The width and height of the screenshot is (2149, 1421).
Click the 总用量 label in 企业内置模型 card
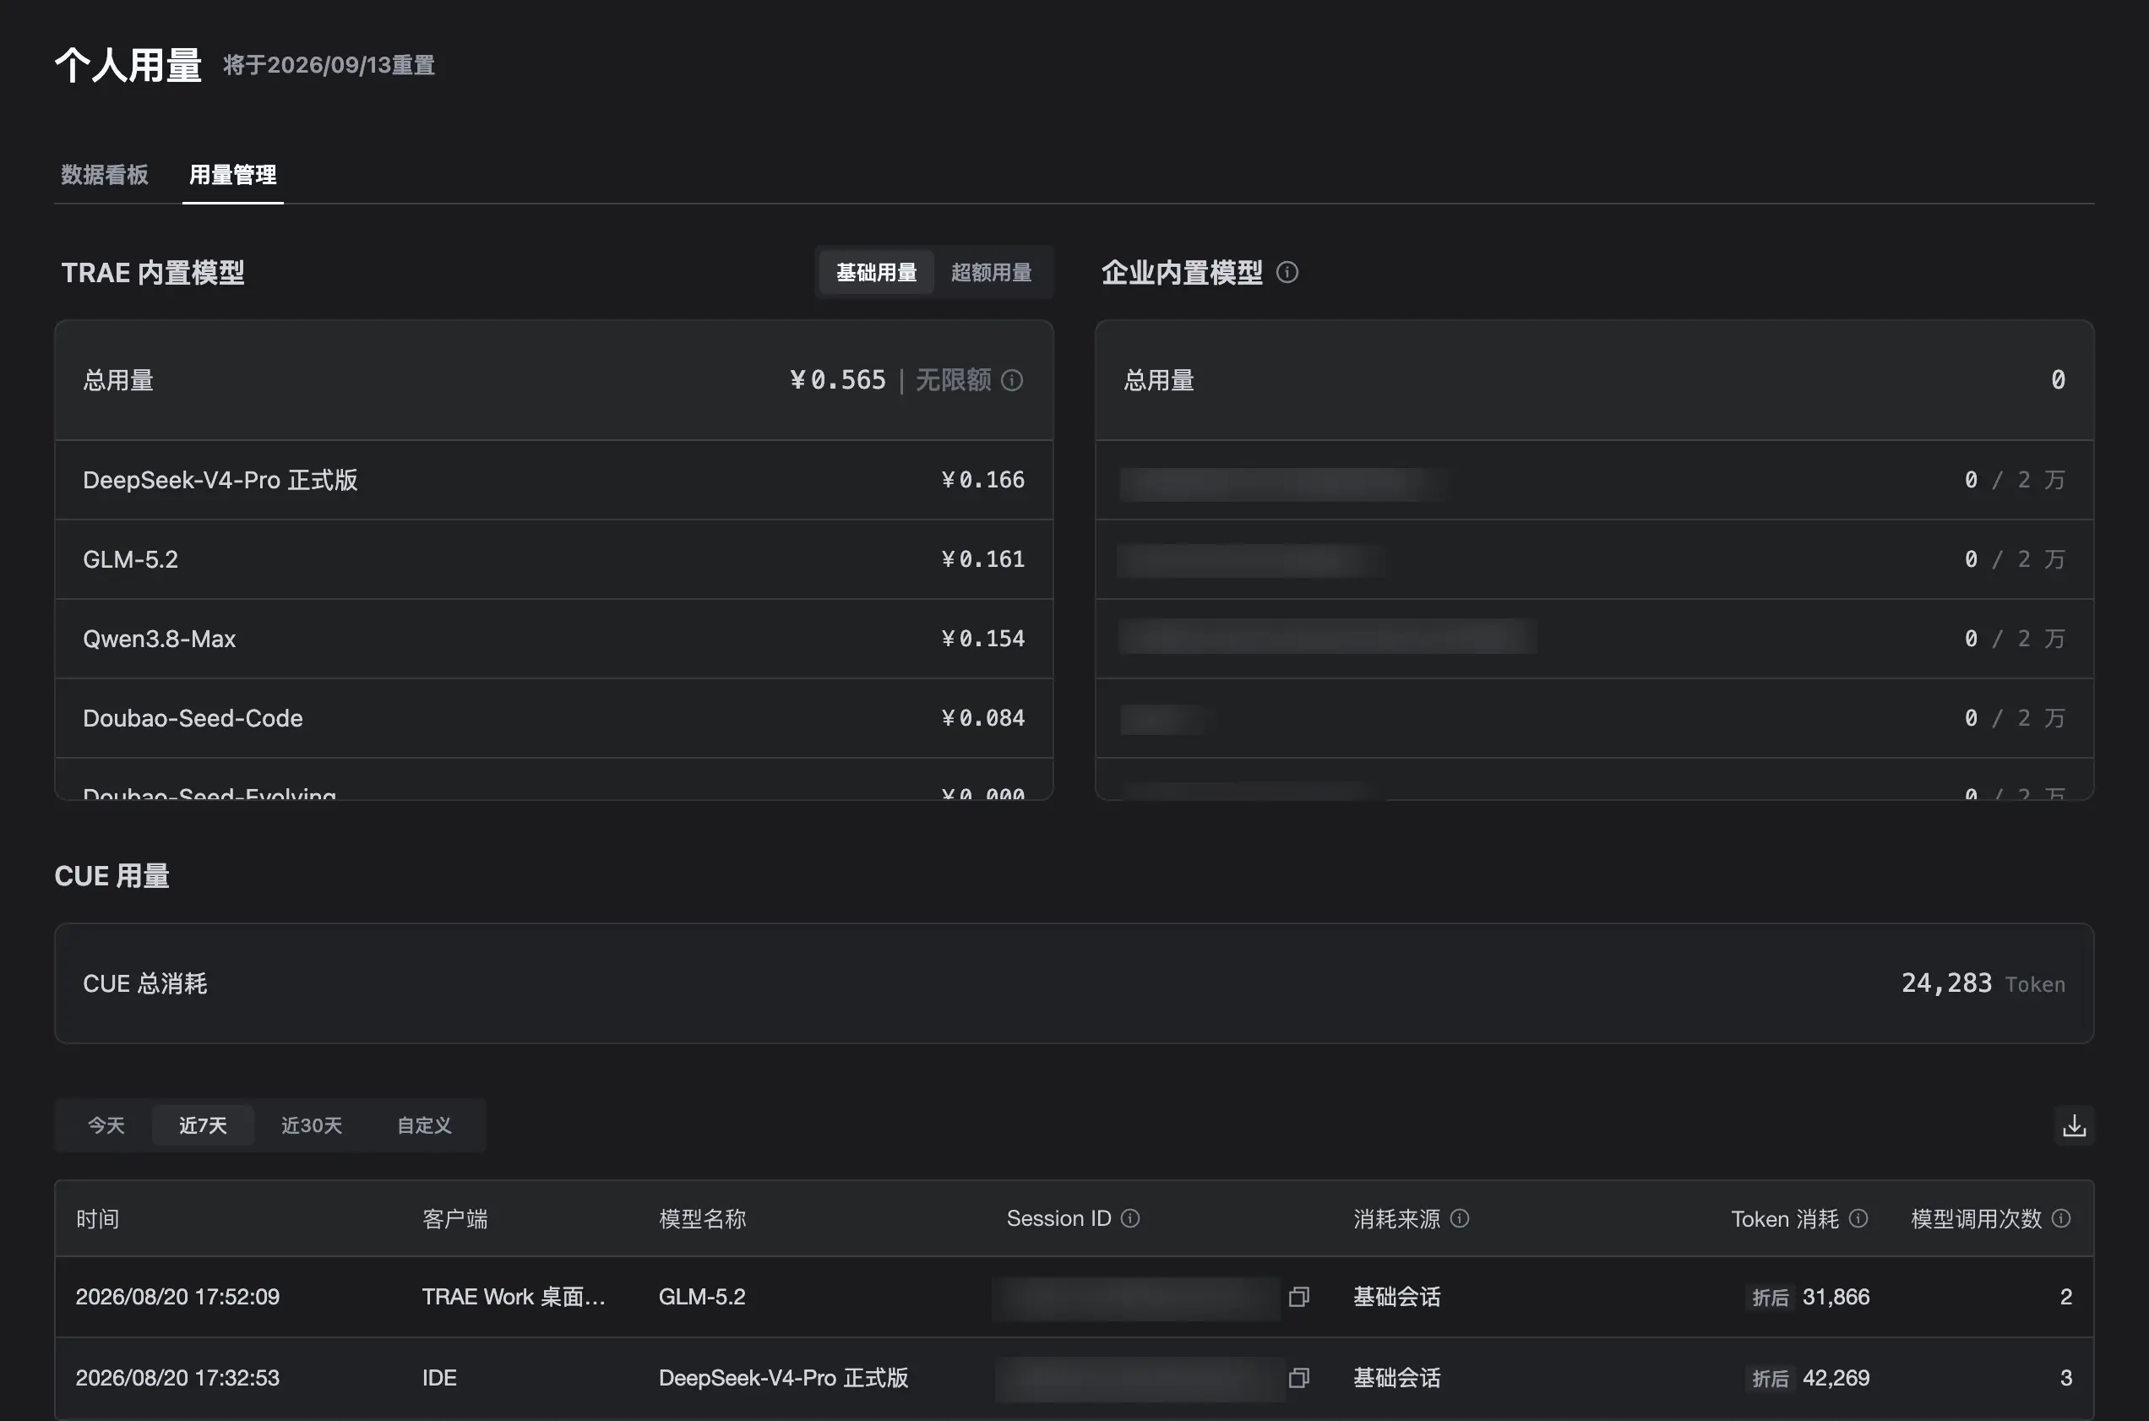1159,379
